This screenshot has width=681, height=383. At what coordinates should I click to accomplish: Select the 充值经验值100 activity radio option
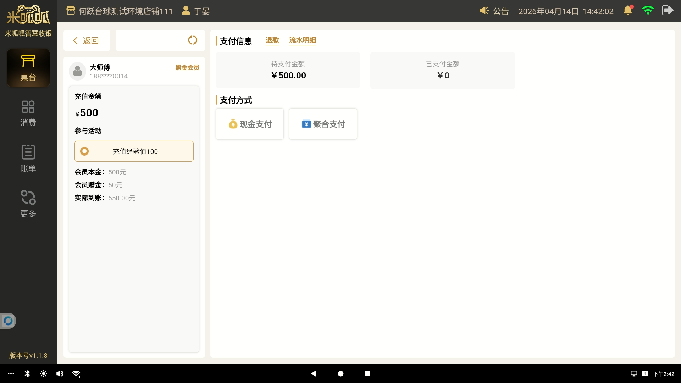tap(84, 151)
